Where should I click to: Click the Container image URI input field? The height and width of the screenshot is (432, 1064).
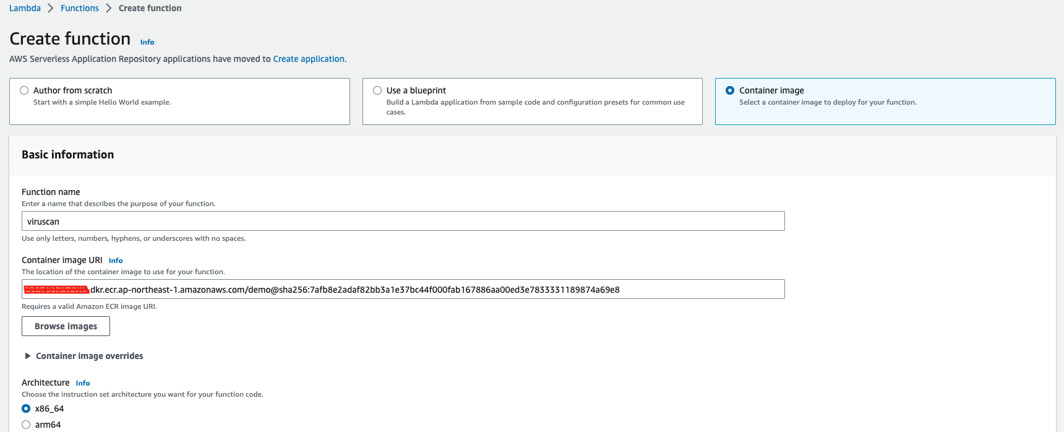pos(403,290)
